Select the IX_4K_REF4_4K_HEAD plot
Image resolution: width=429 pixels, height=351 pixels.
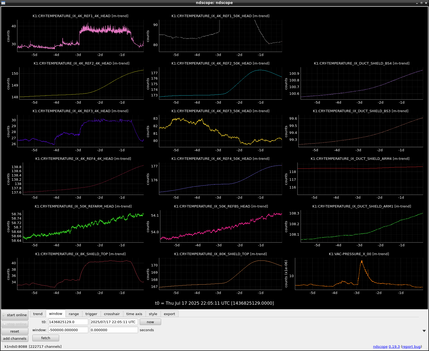tap(83, 179)
